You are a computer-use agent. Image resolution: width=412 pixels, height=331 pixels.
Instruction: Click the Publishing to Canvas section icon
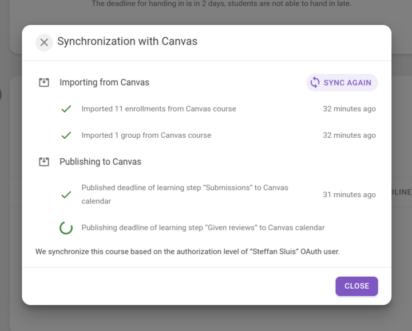[x=44, y=162]
